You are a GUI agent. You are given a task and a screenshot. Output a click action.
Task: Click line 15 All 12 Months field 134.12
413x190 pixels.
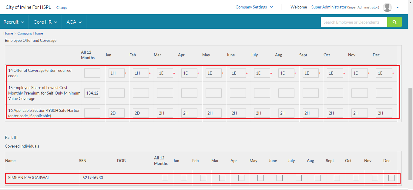tap(92, 93)
